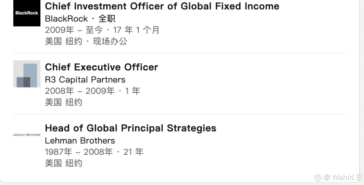Click 美国 纽约 location under Lehman Brothers
364x185 pixels.
pyautogui.click(x=63, y=163)
